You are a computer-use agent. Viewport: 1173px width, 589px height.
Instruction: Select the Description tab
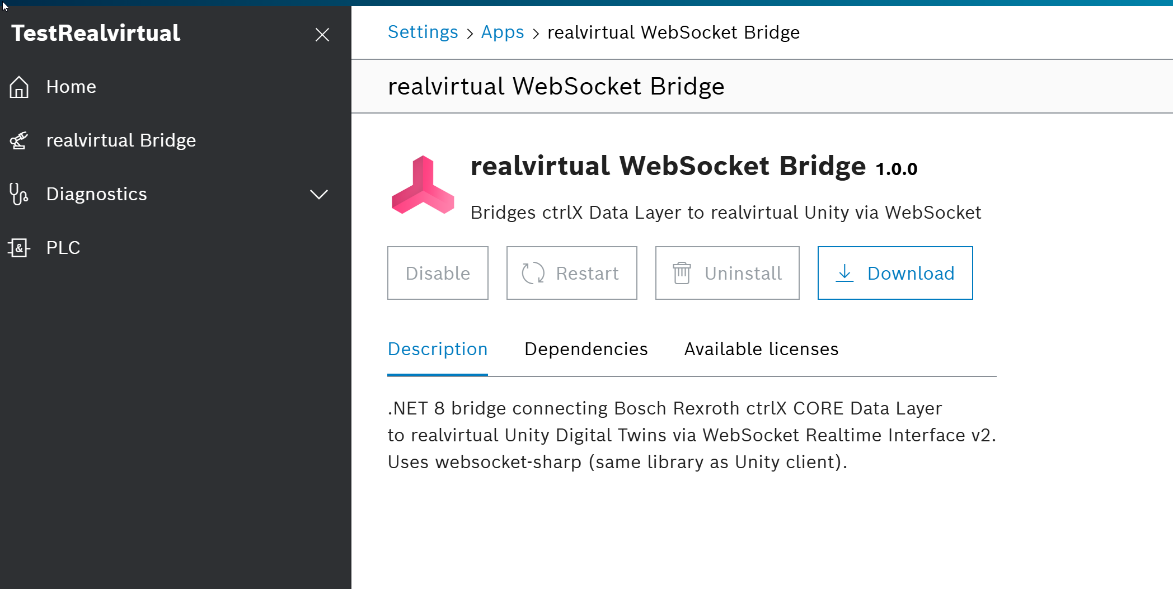pyautogui.click(x=438, y=349)
